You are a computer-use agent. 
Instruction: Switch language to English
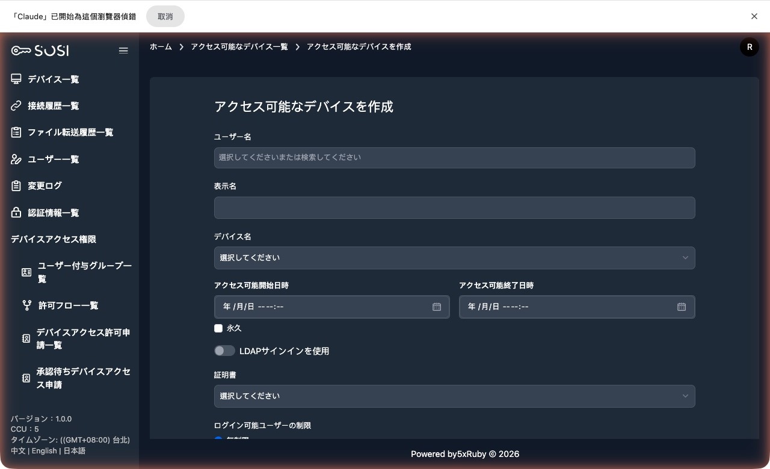(44, 450)
